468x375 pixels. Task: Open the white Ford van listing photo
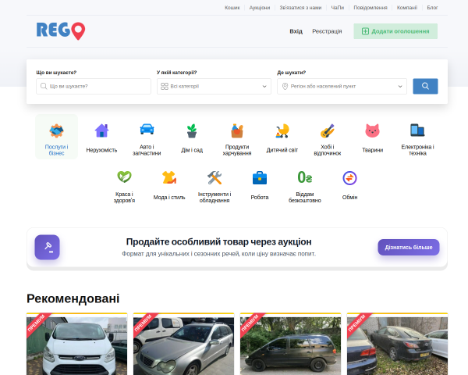77,345
